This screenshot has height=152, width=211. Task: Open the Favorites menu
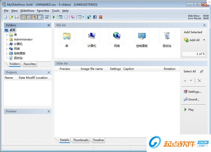click(43, 11)
